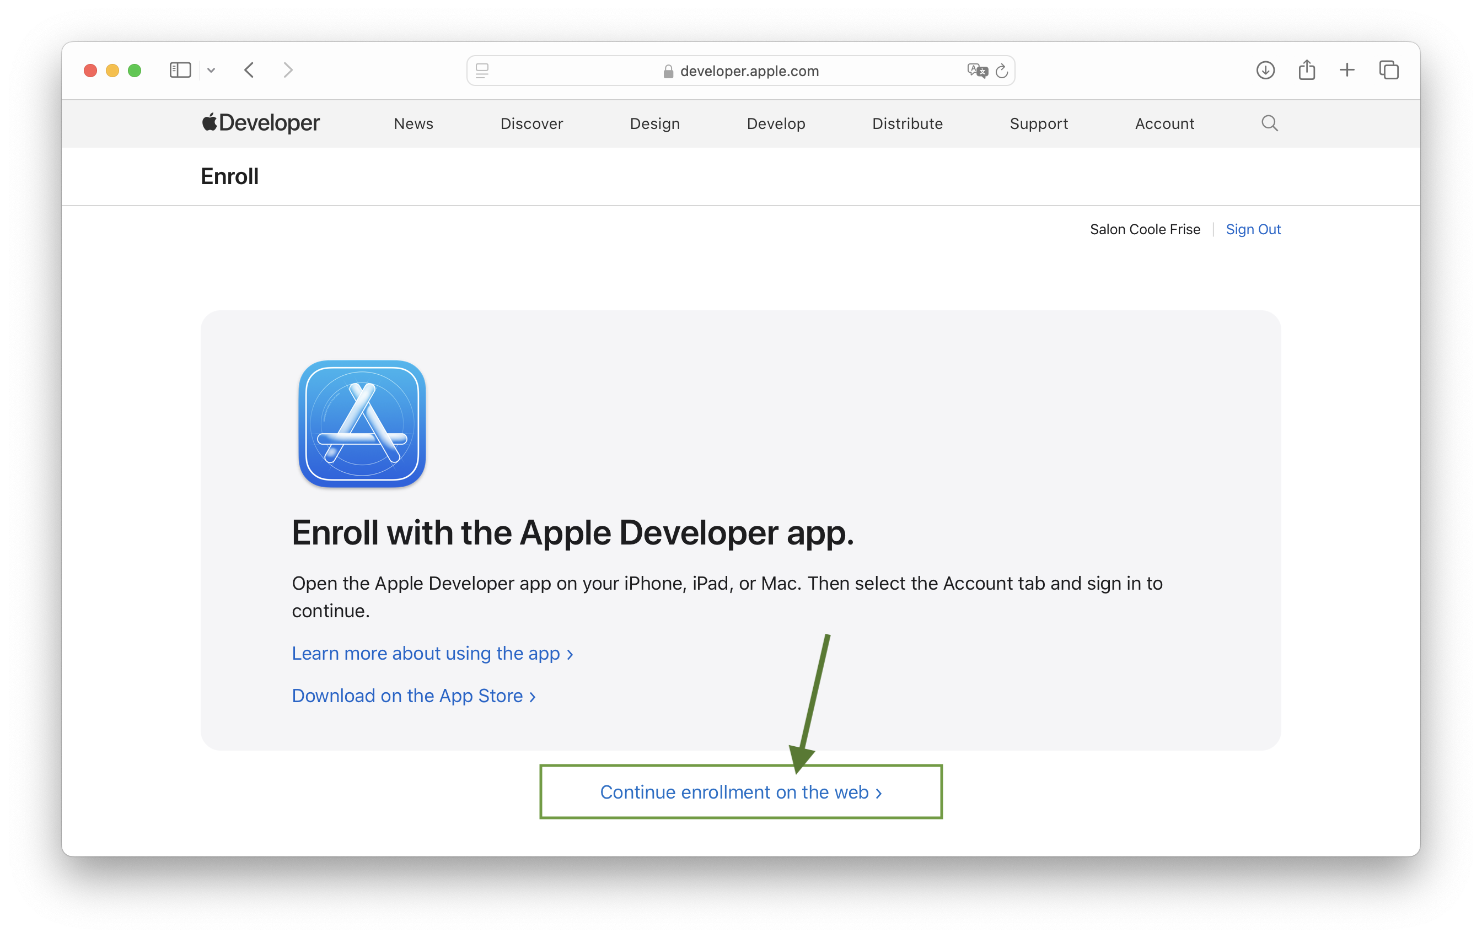This screenshot has height=938, width=1482.
Task: Open the Discover menu item
Action: coord(531,123)
